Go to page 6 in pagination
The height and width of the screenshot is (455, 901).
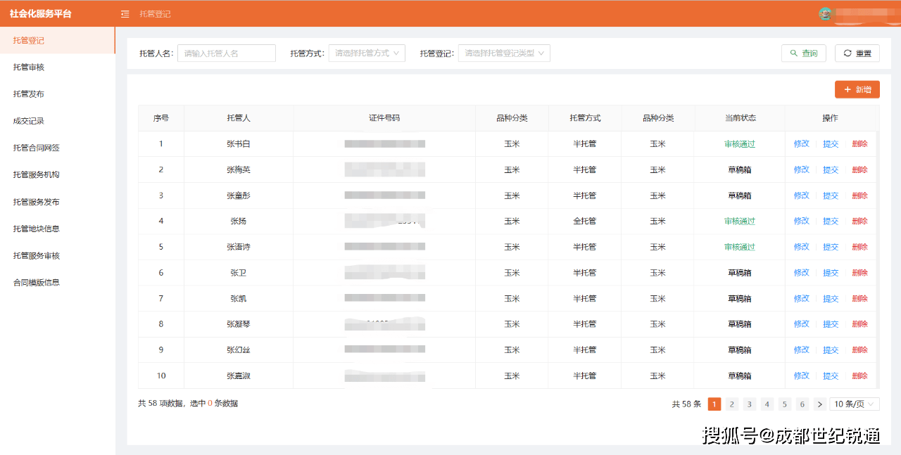[802, 404]
